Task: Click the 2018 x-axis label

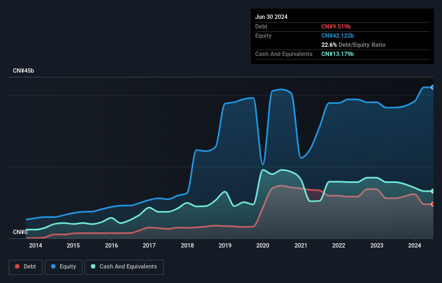Action: pyautogui.click(x=187, y=245)
